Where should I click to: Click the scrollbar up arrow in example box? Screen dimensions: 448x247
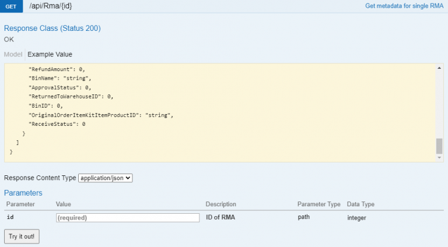click(439, 68)
